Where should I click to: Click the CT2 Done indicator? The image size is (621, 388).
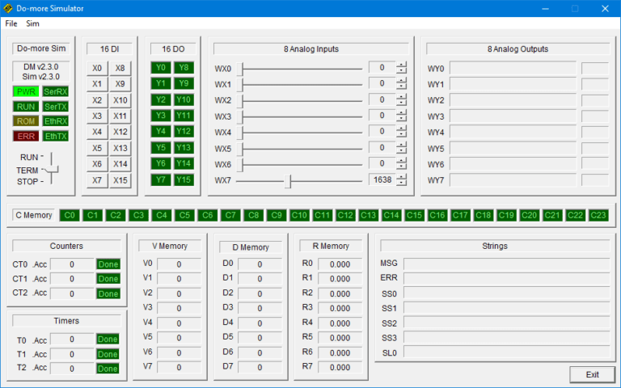(x=108, y=293)
